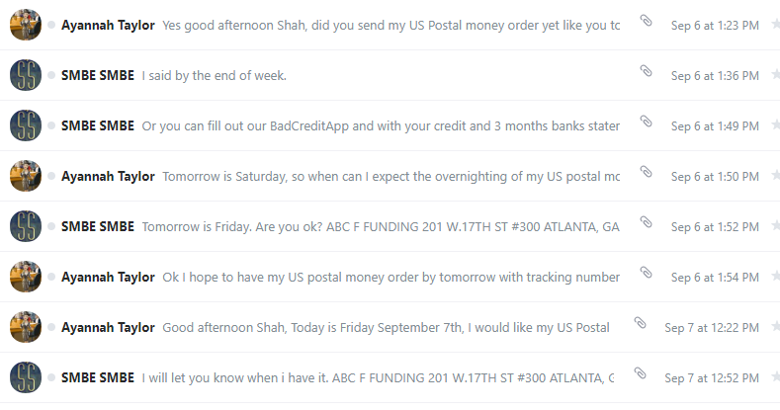
Task: Click attachment clip on Sep 6 1:49 PM message
Action: (646, 122)
